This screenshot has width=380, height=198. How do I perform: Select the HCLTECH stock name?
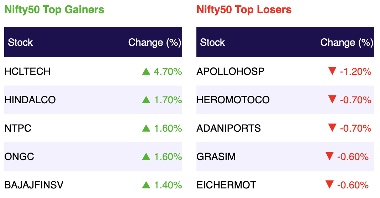coord(27,72)
